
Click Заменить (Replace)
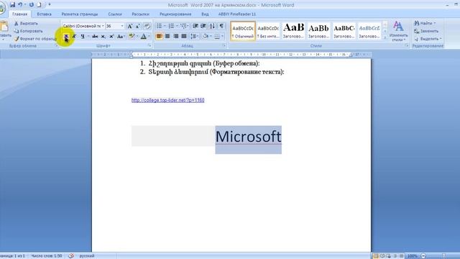point(426,31)
